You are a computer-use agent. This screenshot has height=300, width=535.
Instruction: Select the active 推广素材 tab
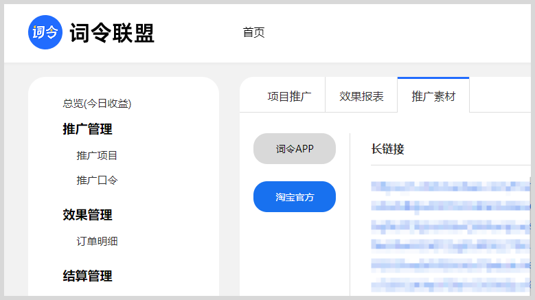(433, 96)
